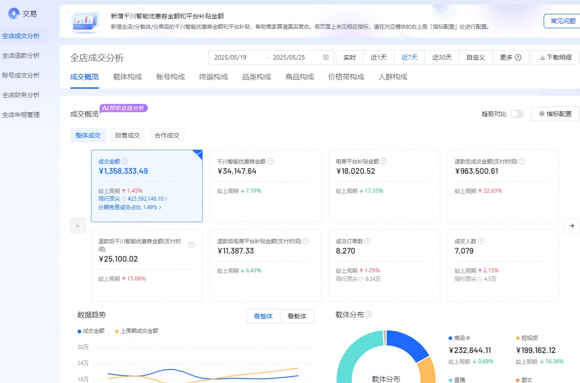Select 近1天 time range

point(379,57)
